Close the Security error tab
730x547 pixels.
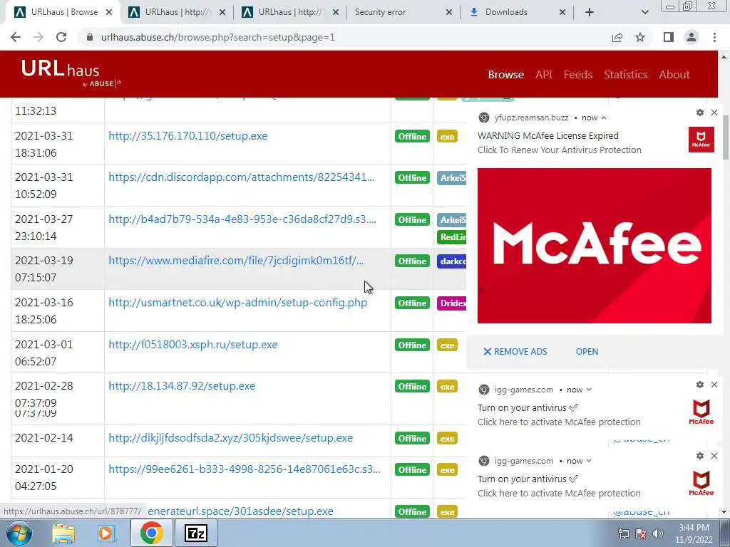tap(449, 12)
